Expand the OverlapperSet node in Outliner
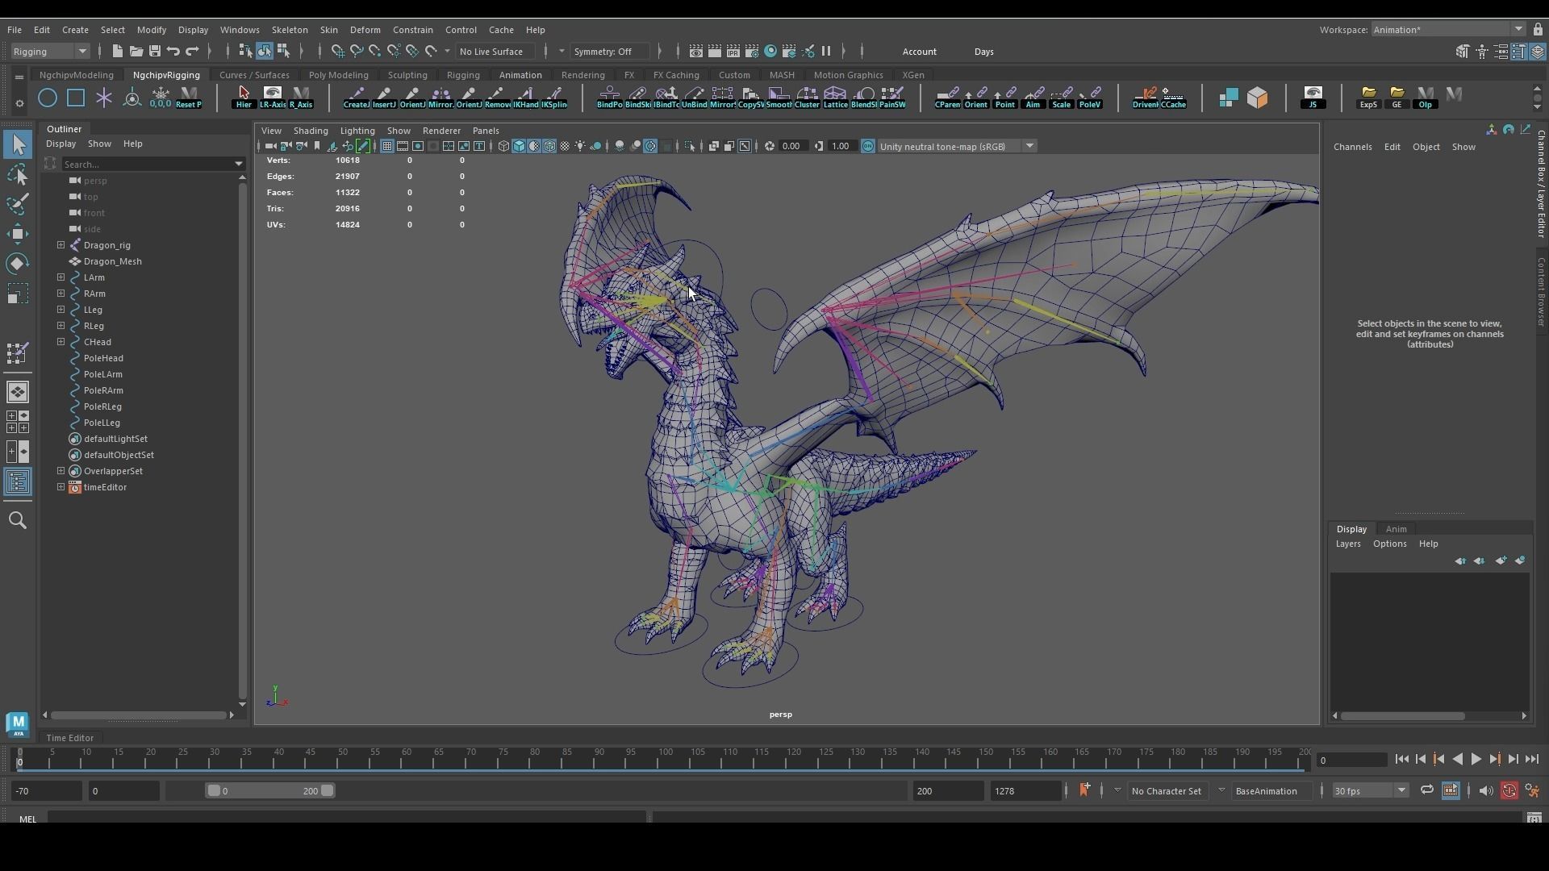 pyautogui.click(x=61, y=470)
